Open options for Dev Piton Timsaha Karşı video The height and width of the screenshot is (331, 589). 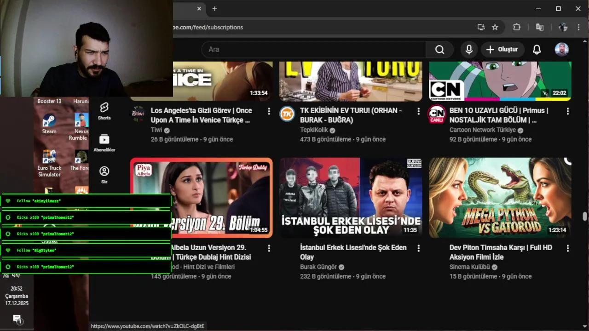(568, 248)
